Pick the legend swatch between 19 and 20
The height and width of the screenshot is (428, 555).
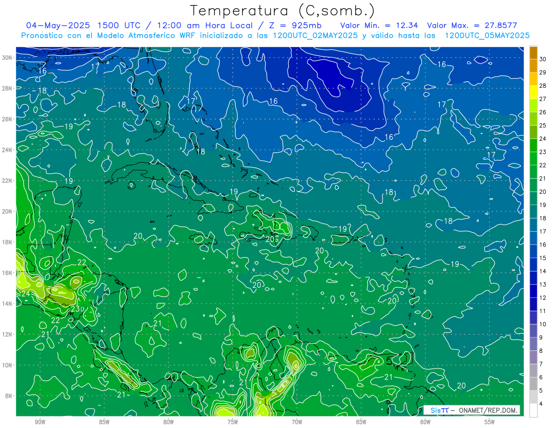pyautogui.click(x=533, y=198)
